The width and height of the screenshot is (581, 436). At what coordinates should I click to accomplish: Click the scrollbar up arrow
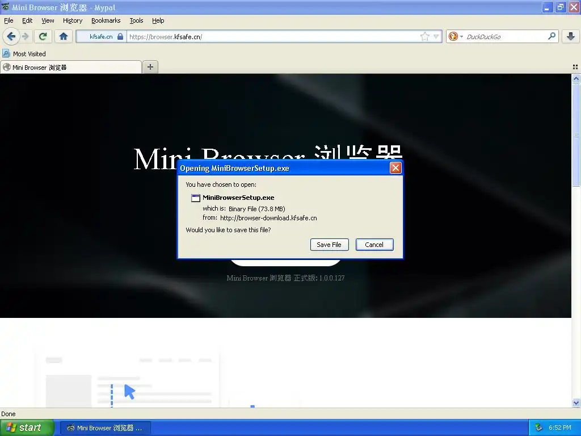(576, 78)
